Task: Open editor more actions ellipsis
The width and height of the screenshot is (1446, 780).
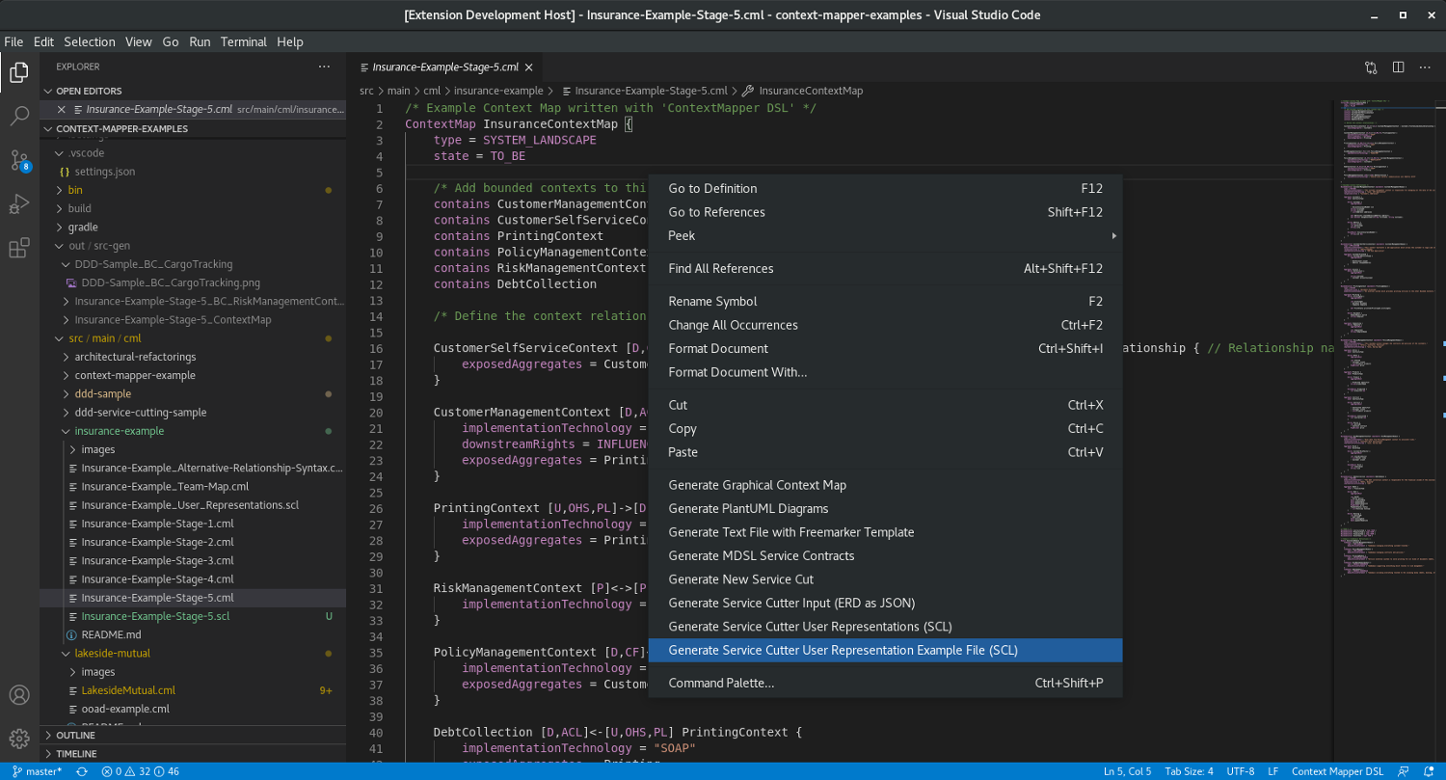Action: [x=1425, y=67]
